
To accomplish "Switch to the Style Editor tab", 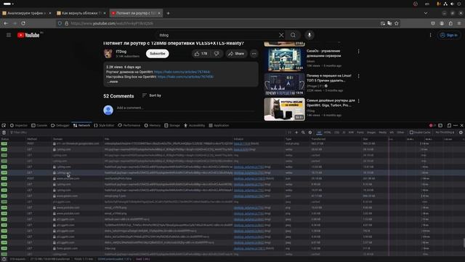I will pos(104,125).
